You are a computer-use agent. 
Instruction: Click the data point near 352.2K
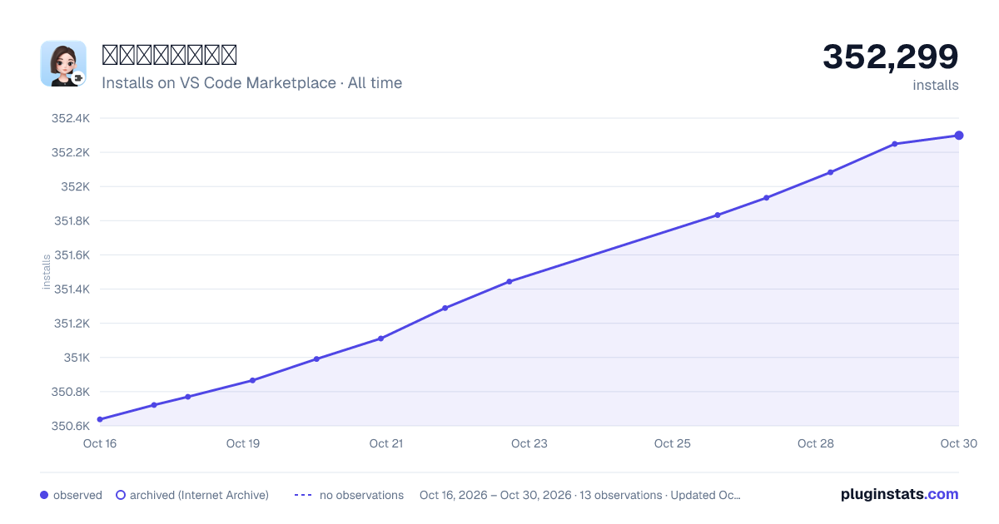(895, 144)
